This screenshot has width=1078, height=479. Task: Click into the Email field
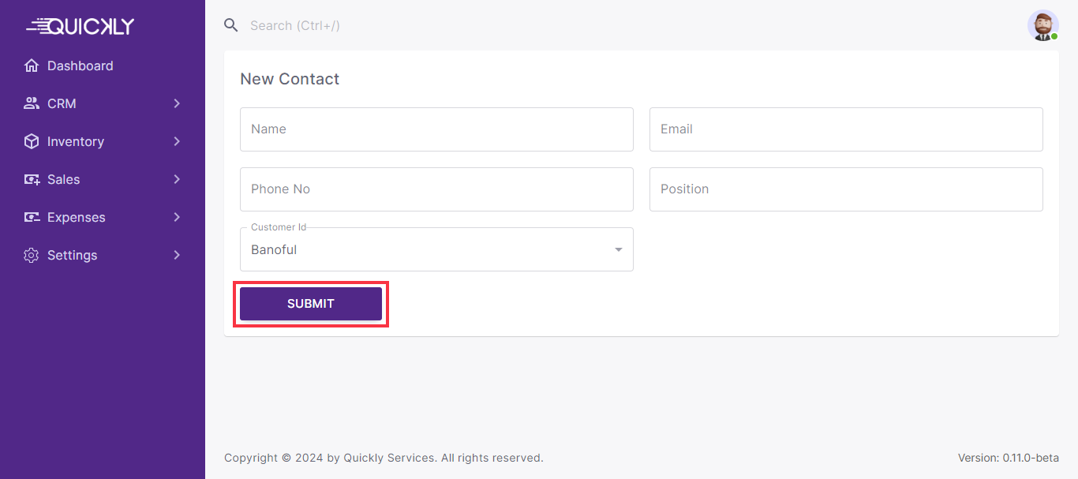[x=846, y=129]
